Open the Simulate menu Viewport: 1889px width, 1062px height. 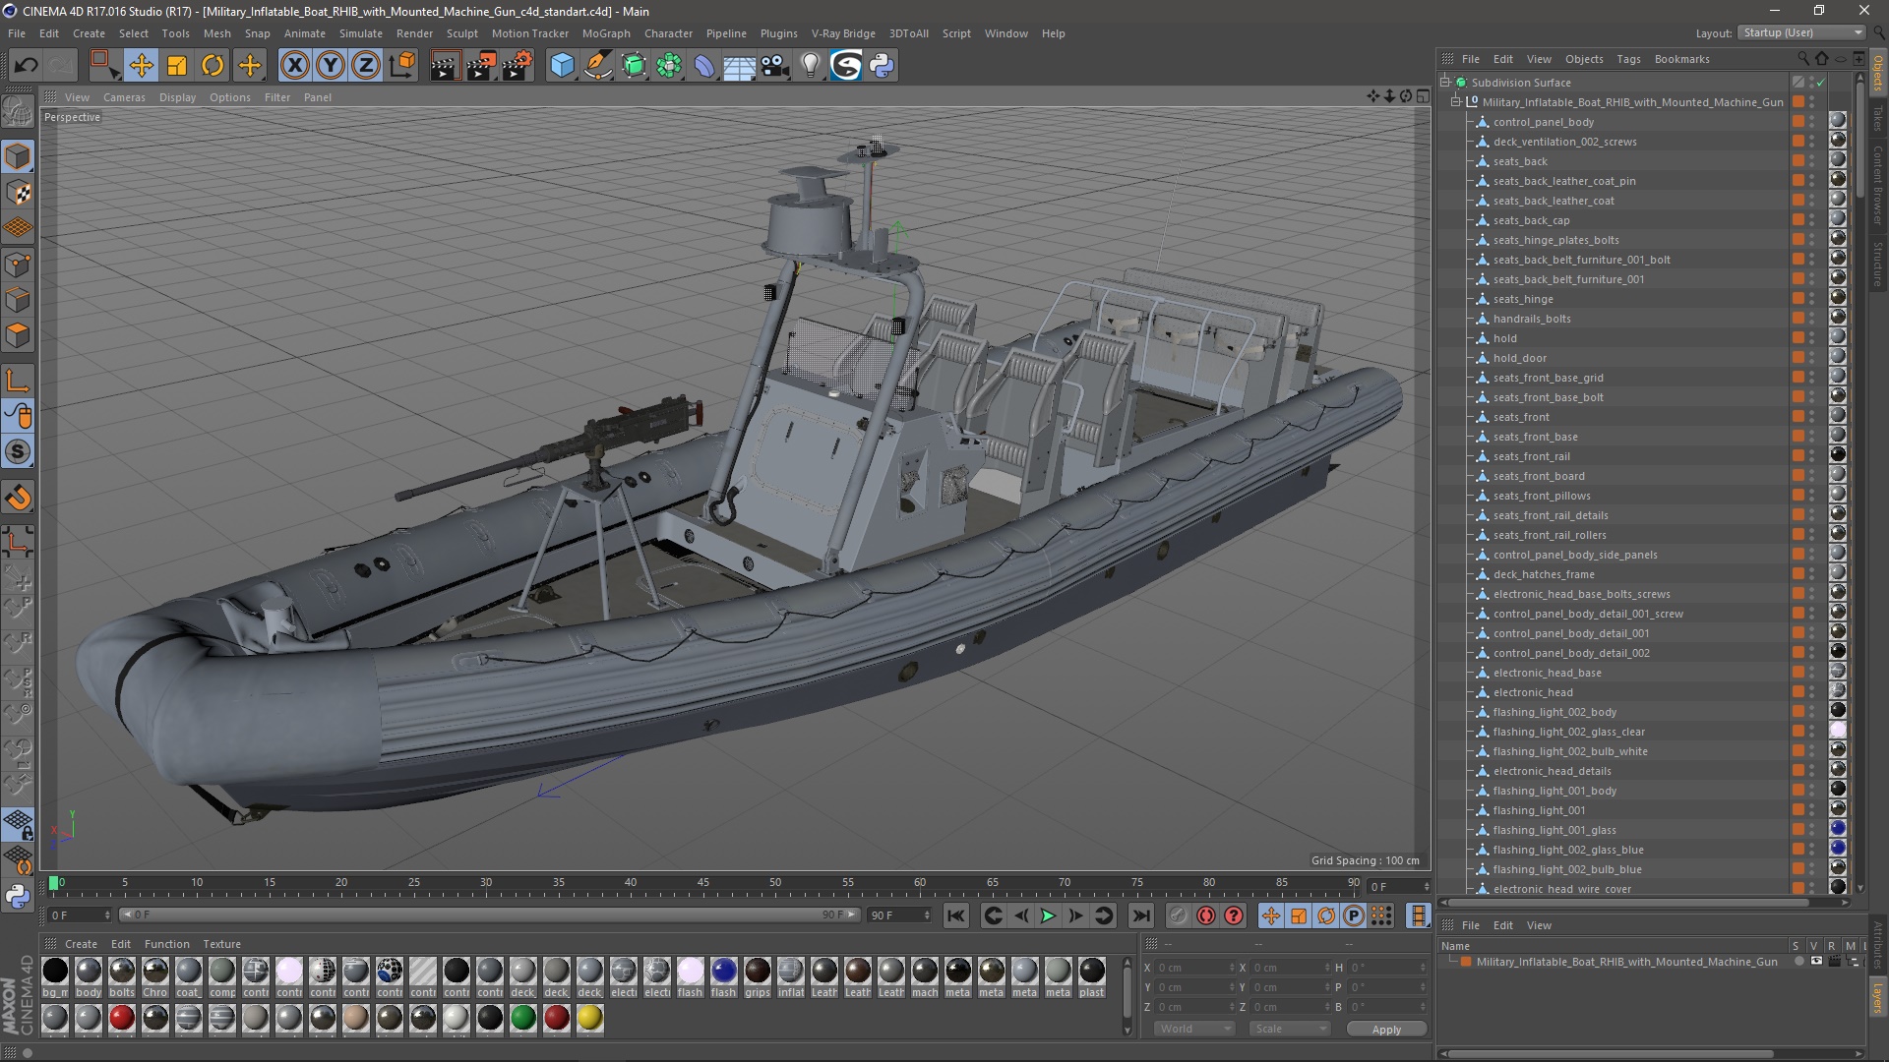361,33
